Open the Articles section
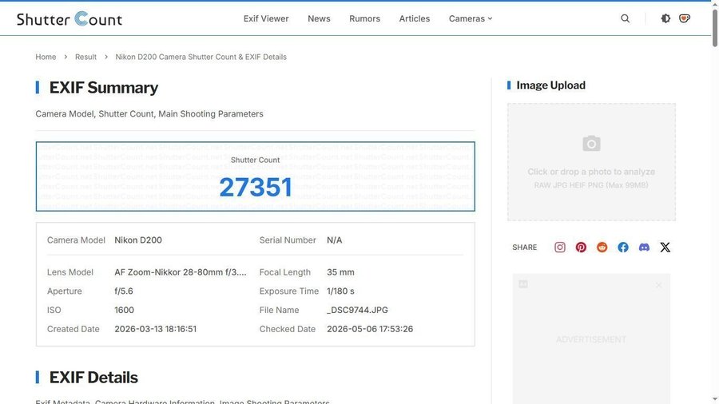 pyautogui.click(x=415, y=19)
